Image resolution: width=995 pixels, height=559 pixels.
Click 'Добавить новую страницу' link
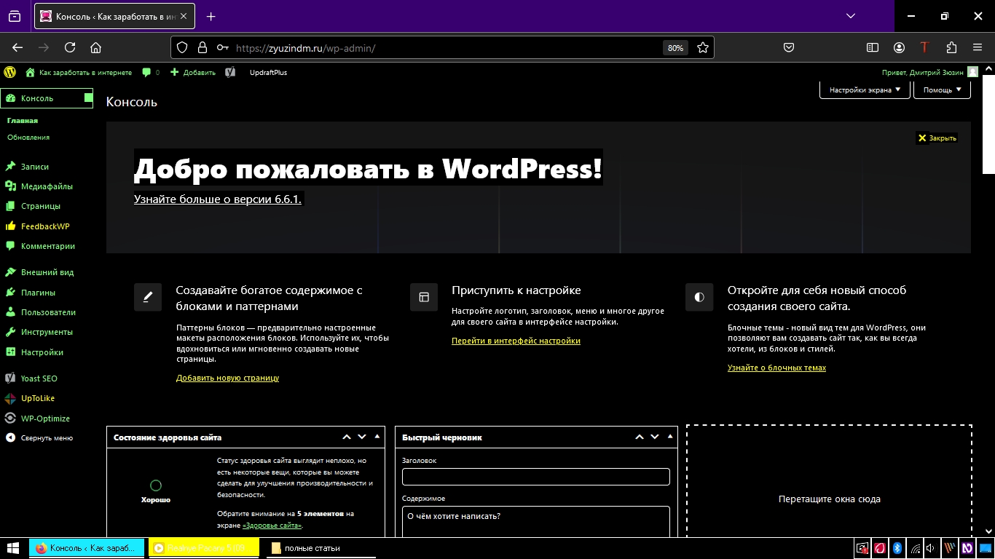pos(227,378)
